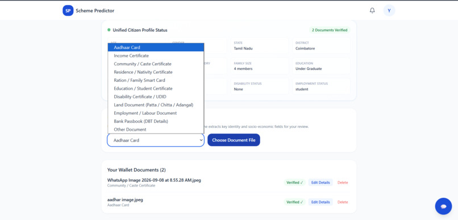Click Verified badge of WhatsApp Image document
This screenshot has height=220, width=458.
click(x=295, y=182)
